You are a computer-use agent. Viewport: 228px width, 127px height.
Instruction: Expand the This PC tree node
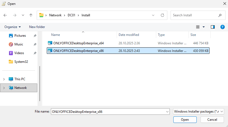[x=4, y=79]
